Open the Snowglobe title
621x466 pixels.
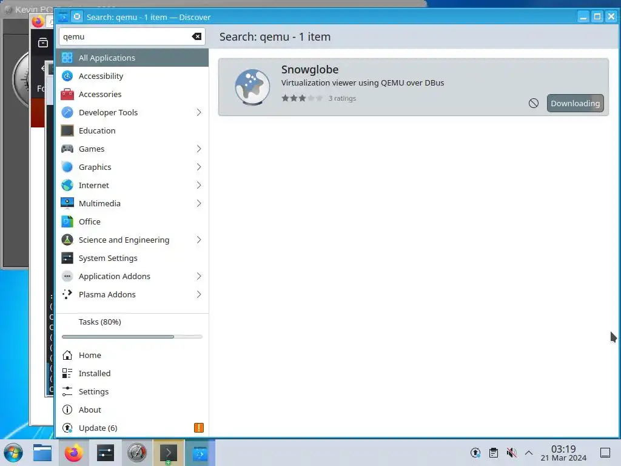tap(310, 70)
